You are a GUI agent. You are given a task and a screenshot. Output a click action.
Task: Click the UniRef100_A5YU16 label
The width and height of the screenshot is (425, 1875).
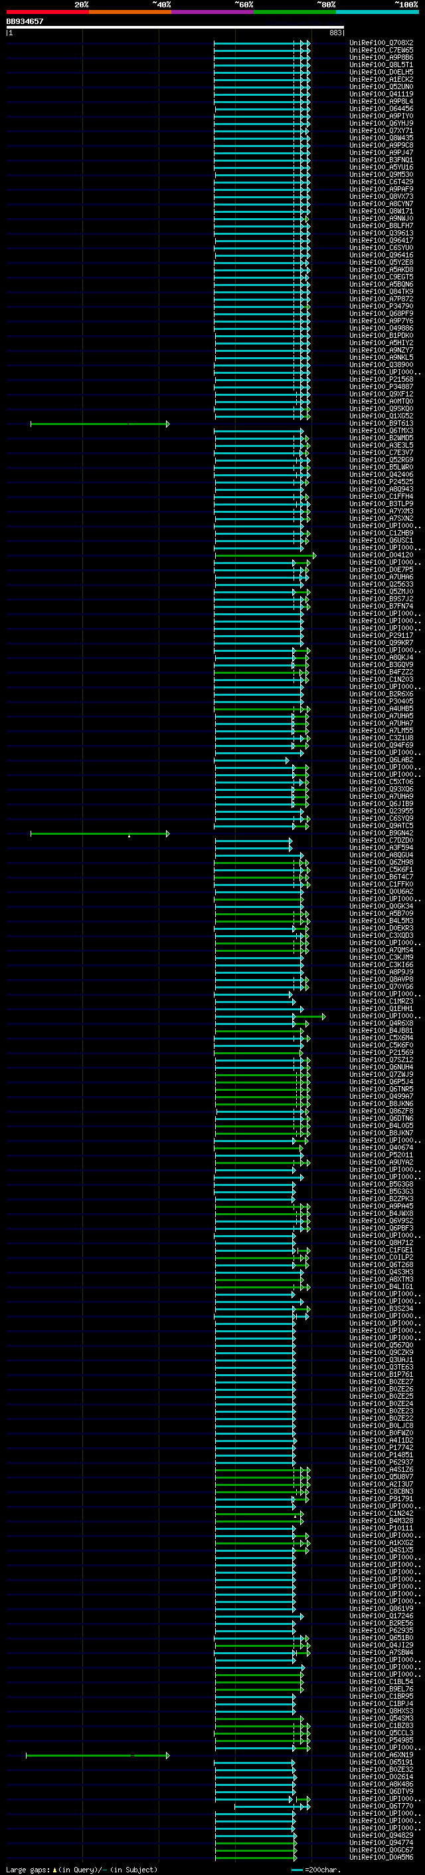point(381,168)
